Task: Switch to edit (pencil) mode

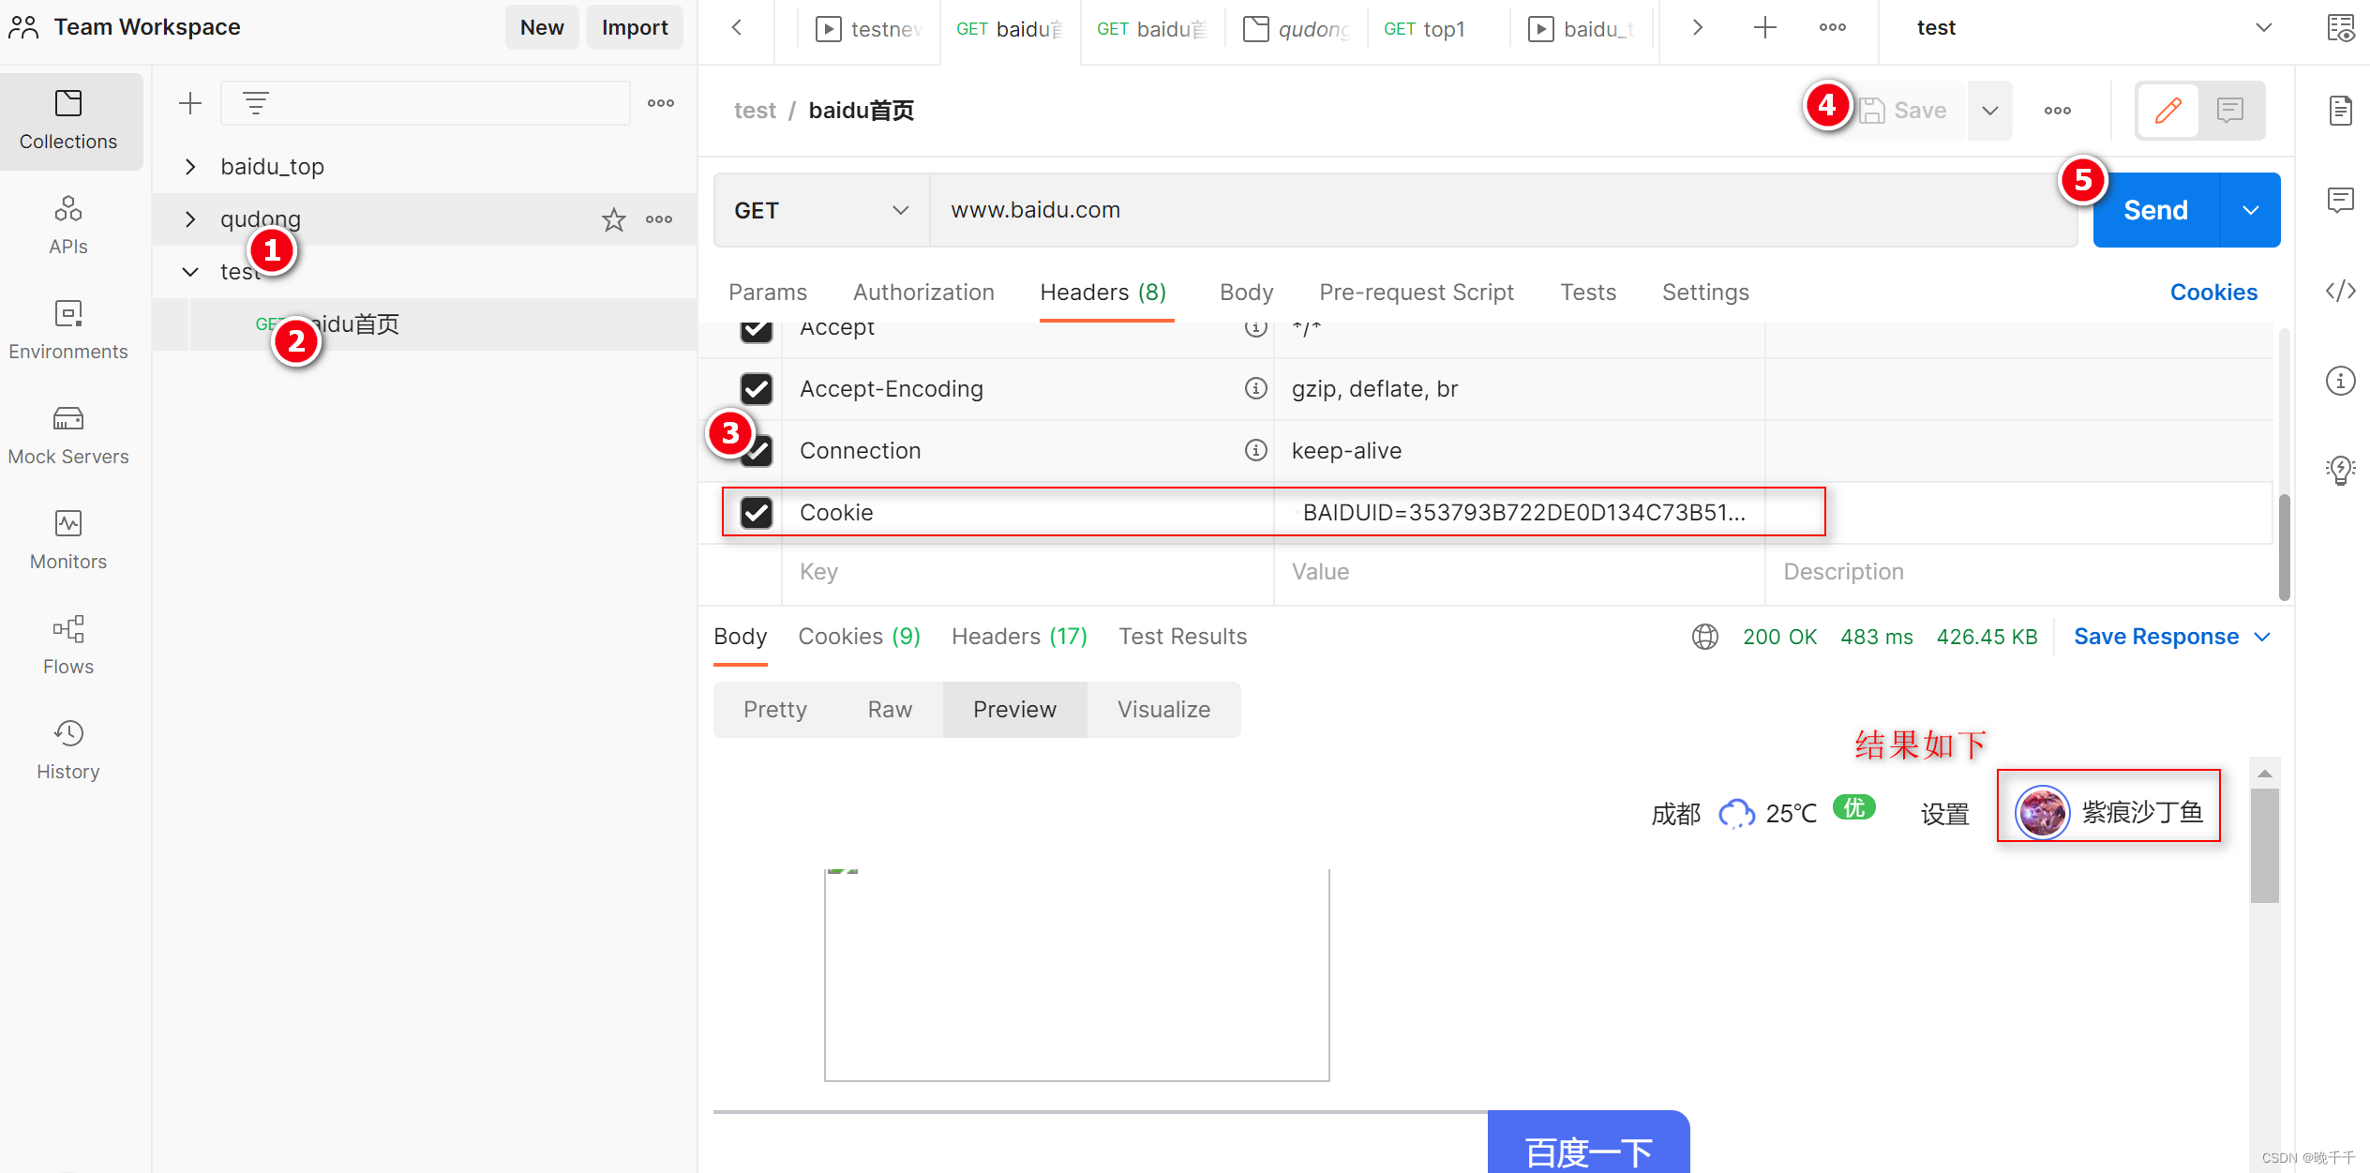Action: tap(2168, 111)
